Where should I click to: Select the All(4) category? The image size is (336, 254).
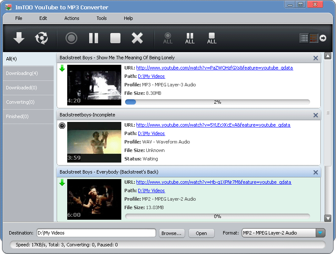click(x=28, y=59)
